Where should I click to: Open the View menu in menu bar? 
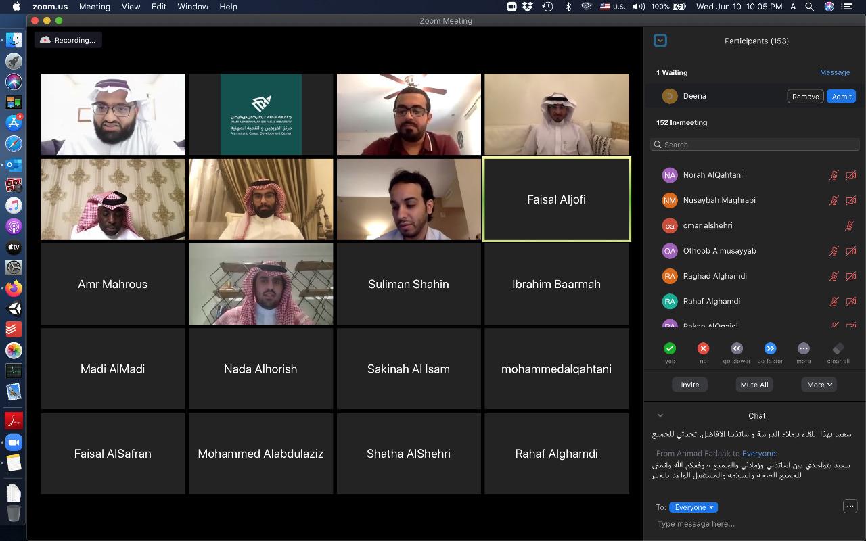(x=131, y=7)
